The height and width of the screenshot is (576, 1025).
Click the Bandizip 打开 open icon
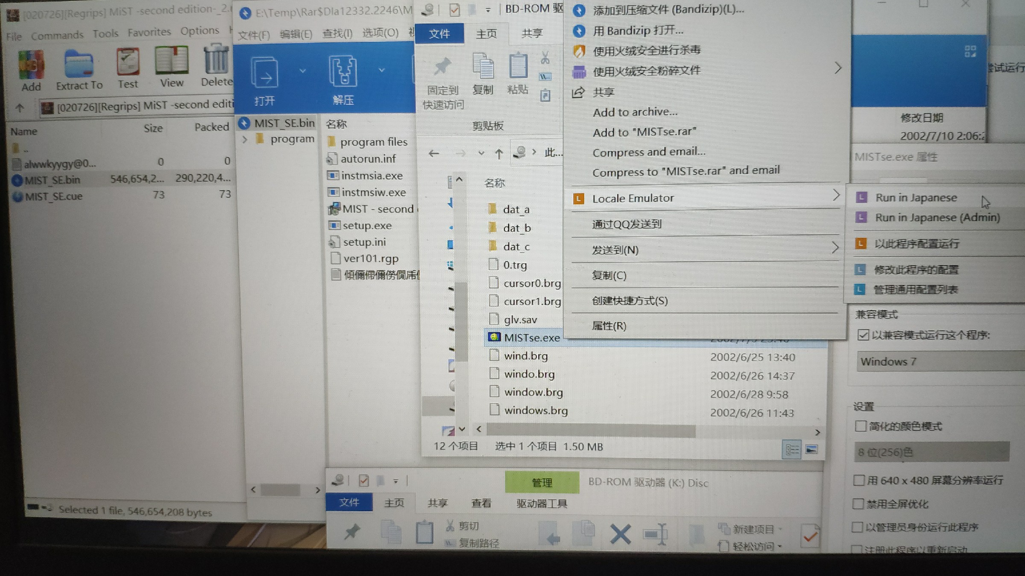(x=264, y=73)
